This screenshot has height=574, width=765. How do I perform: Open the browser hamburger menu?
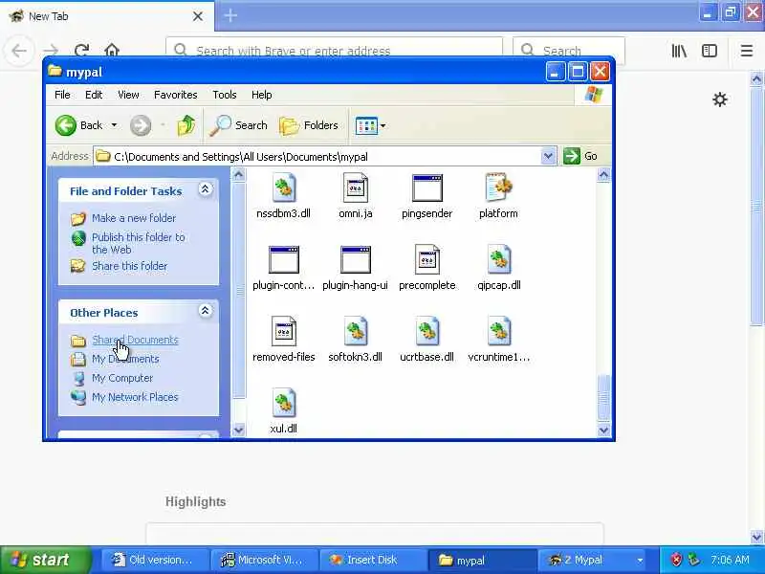click(747, 51)
